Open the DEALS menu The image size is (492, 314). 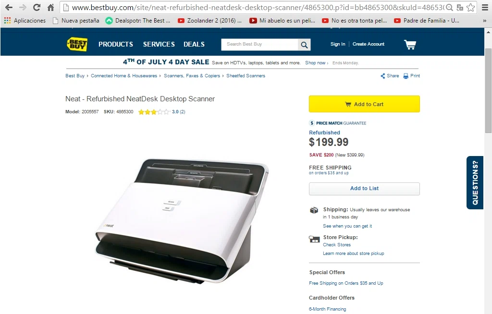coord(194,44)
